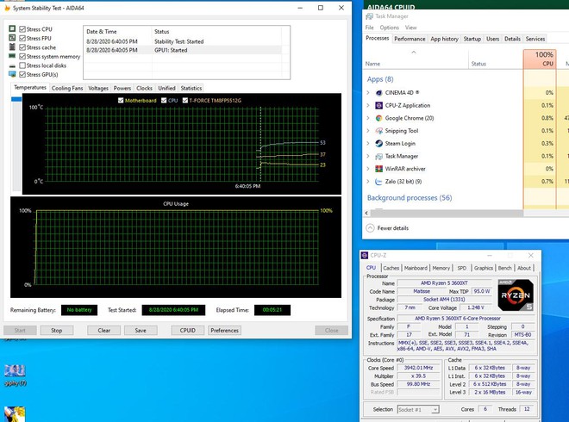Select the CINEMA 4D app icon
The width and height of the screenshot is (569, 422).
pos(378,93)
